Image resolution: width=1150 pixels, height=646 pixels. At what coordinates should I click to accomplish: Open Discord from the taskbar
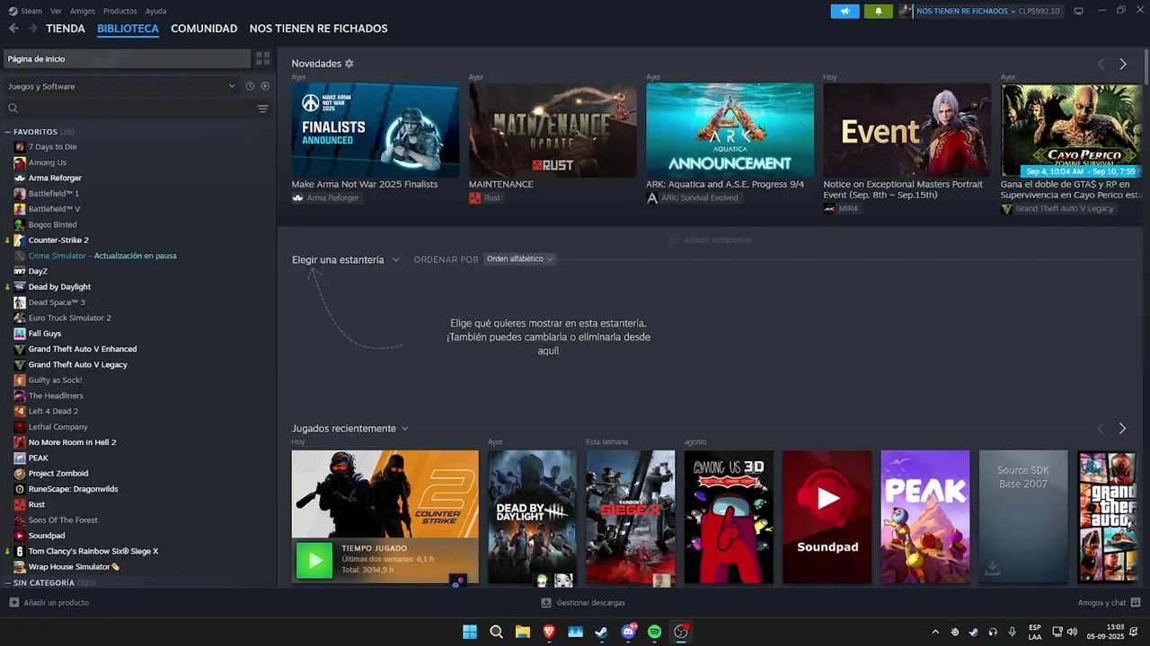[x=628, y=632]
